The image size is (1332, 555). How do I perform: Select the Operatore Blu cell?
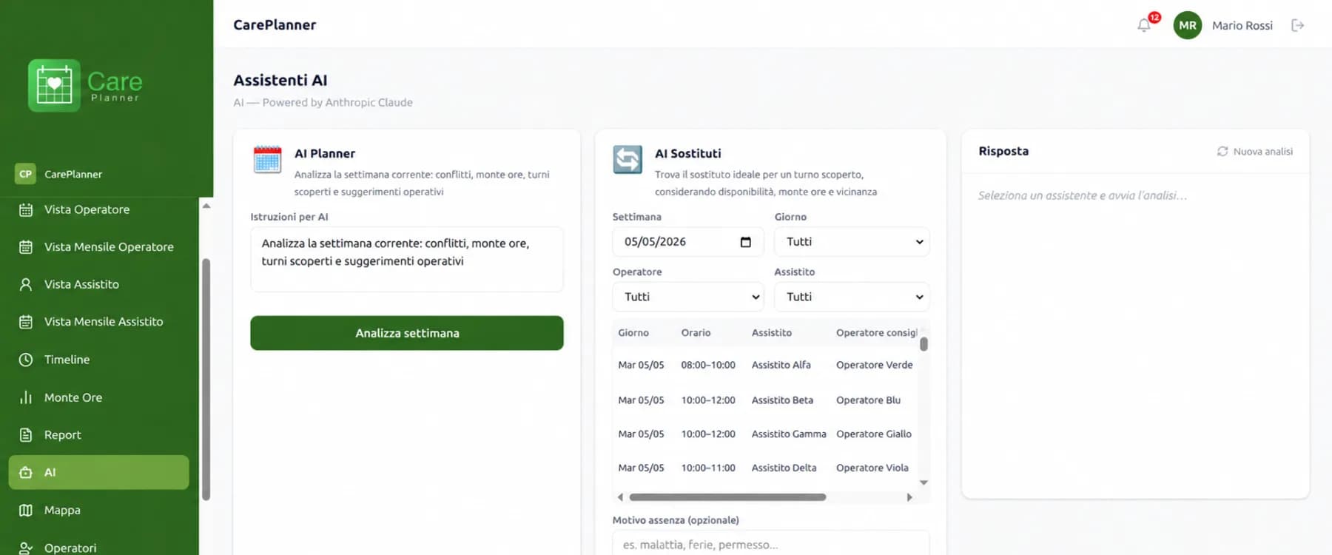(x=868, y=400)
